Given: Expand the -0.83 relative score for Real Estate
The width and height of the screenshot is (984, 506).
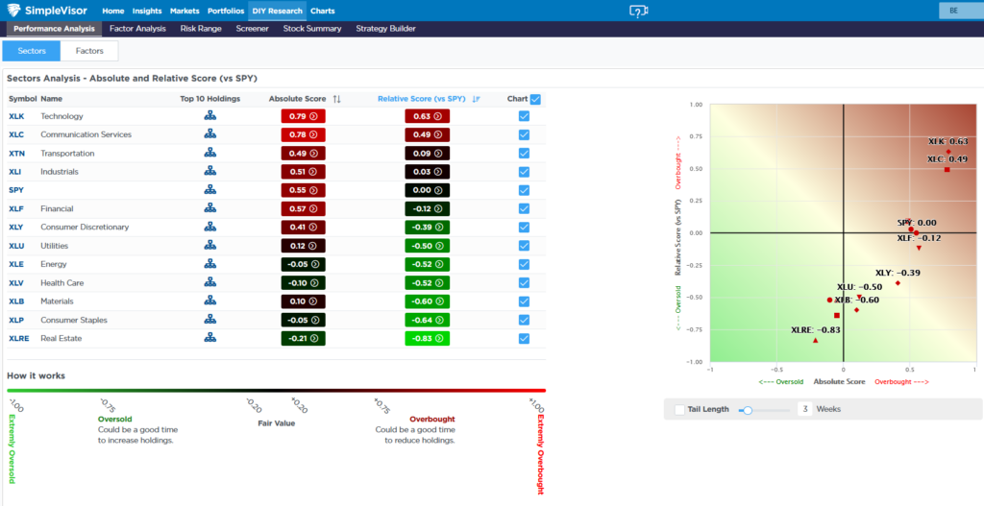Looking at the screenshot, I should click(x=428, y=338).
